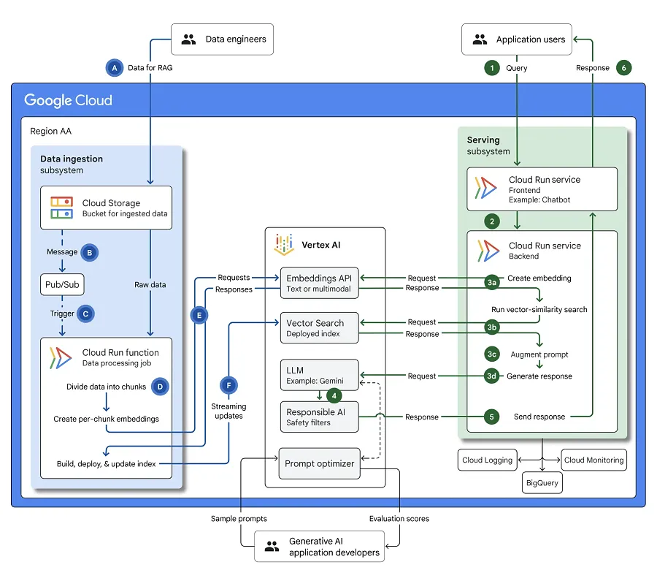Viewport: 657px width, 581px height.
Task: Select the Cloud Storage bucket icon
Action: click(61, 208)
